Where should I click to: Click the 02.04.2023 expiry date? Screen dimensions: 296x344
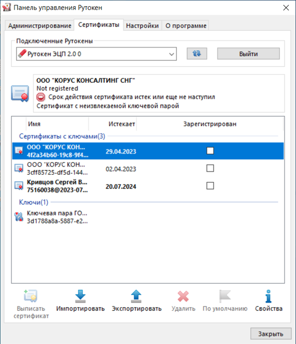121,169
